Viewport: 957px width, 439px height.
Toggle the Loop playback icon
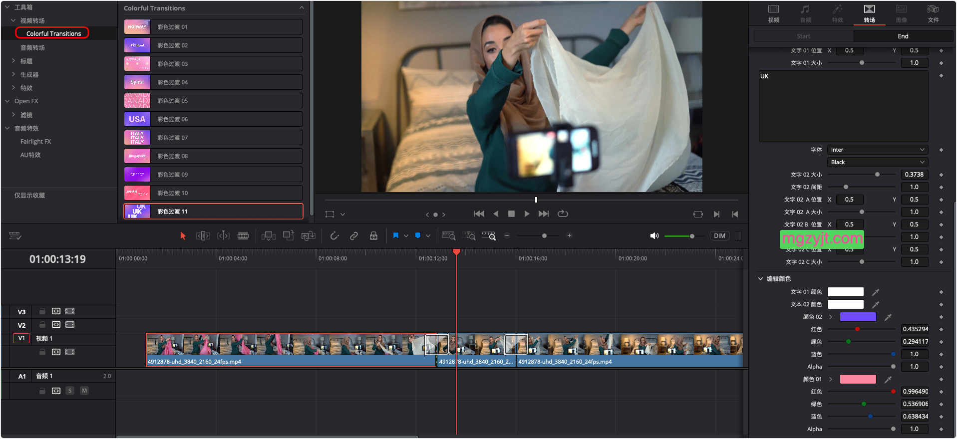point(563,214)
